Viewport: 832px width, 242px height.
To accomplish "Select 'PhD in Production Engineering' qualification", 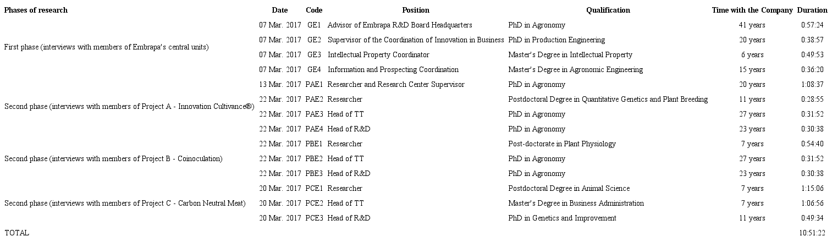I will pyautogui.click(x=556, y=40).
